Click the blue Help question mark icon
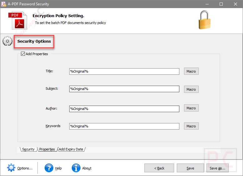The height and width of the screenshot is (176, 243). 49,168
